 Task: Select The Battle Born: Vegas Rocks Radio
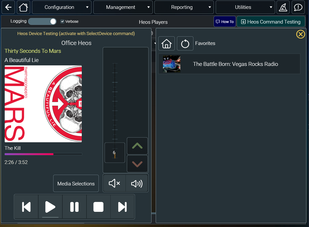pyautogui.click(x=229, y=64)
